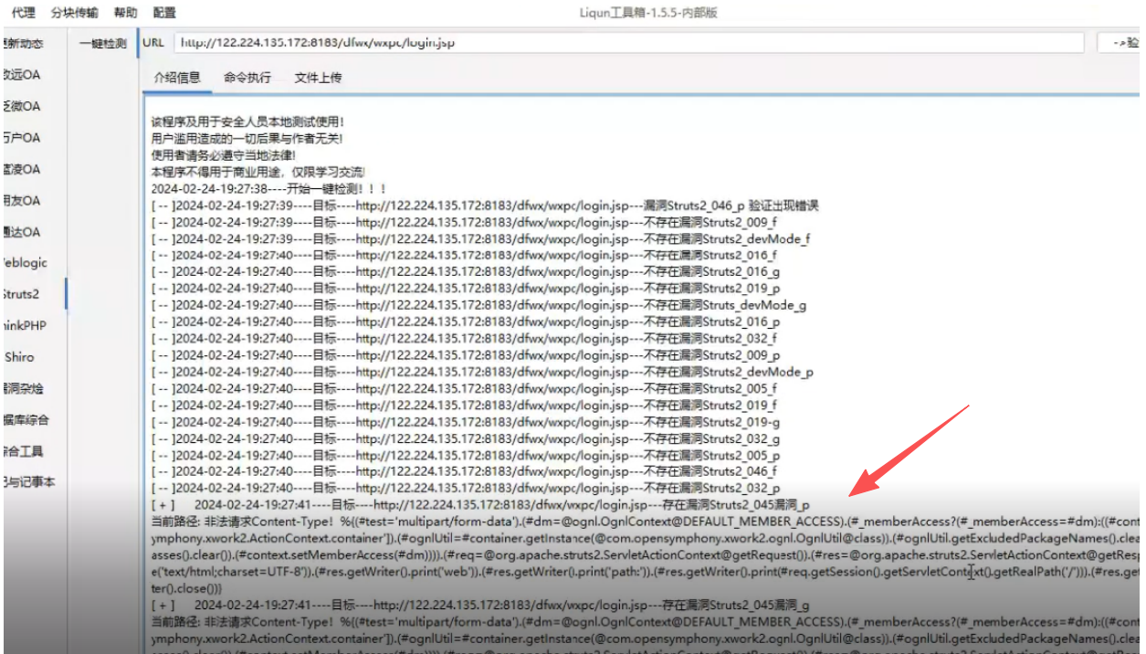Select 通达OA in the sidebar
The height and width of the screenshot is (654, 1146).
pyautogui.click(x=22, y=232)
